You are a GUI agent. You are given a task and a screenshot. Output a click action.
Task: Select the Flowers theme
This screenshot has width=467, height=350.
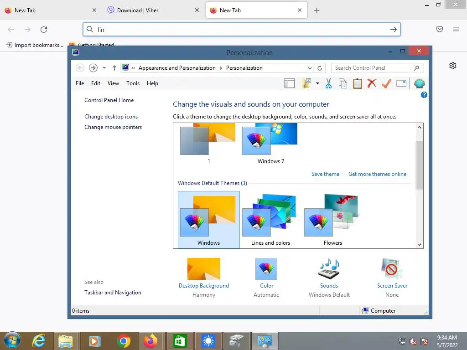332,220
